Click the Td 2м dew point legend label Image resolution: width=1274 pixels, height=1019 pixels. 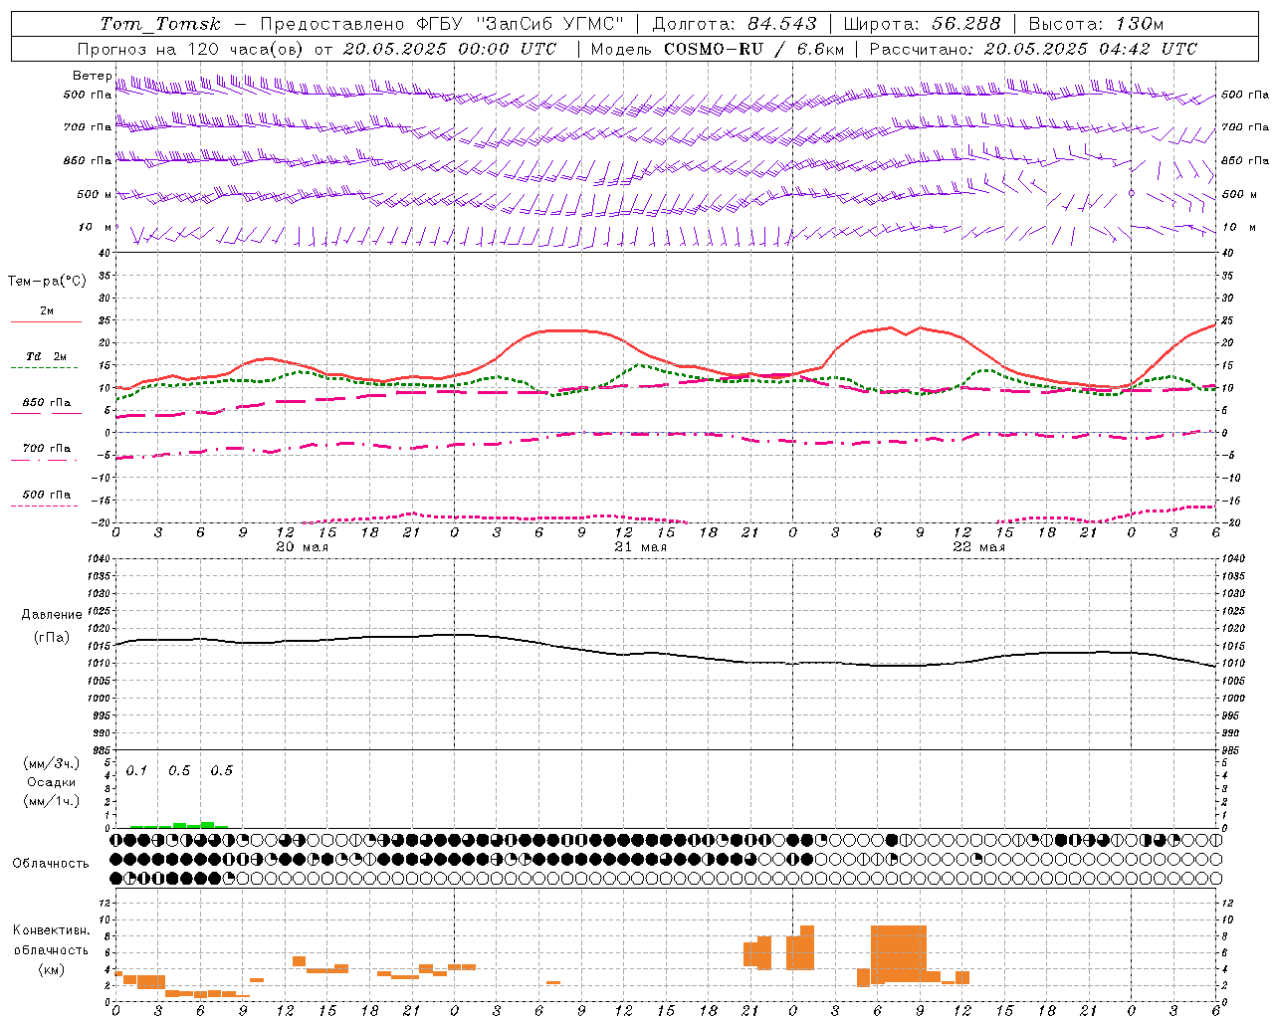point(46,356)
